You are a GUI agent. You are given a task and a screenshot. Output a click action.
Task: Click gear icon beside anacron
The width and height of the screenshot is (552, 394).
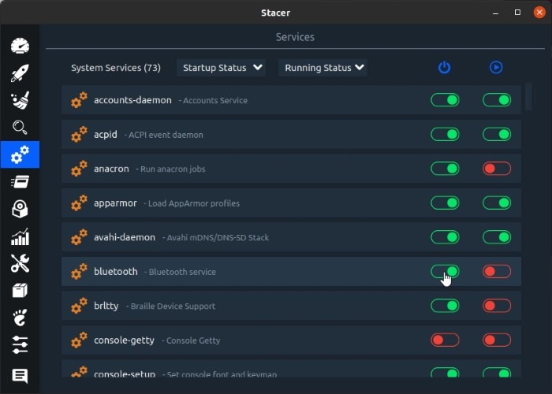[x=79, y=169]
